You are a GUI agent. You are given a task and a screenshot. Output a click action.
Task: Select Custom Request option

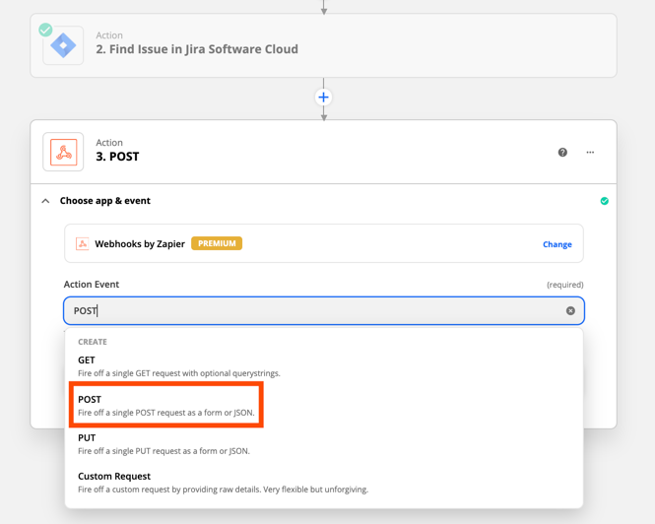coord(324,483)
